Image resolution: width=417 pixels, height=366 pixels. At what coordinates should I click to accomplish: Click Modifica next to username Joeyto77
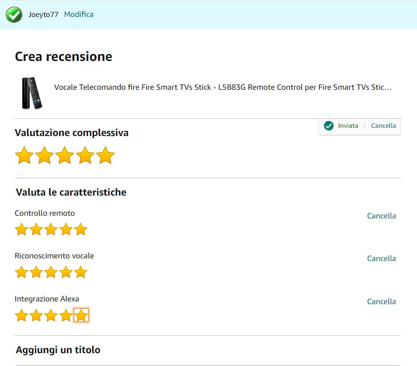click(78, 14)
